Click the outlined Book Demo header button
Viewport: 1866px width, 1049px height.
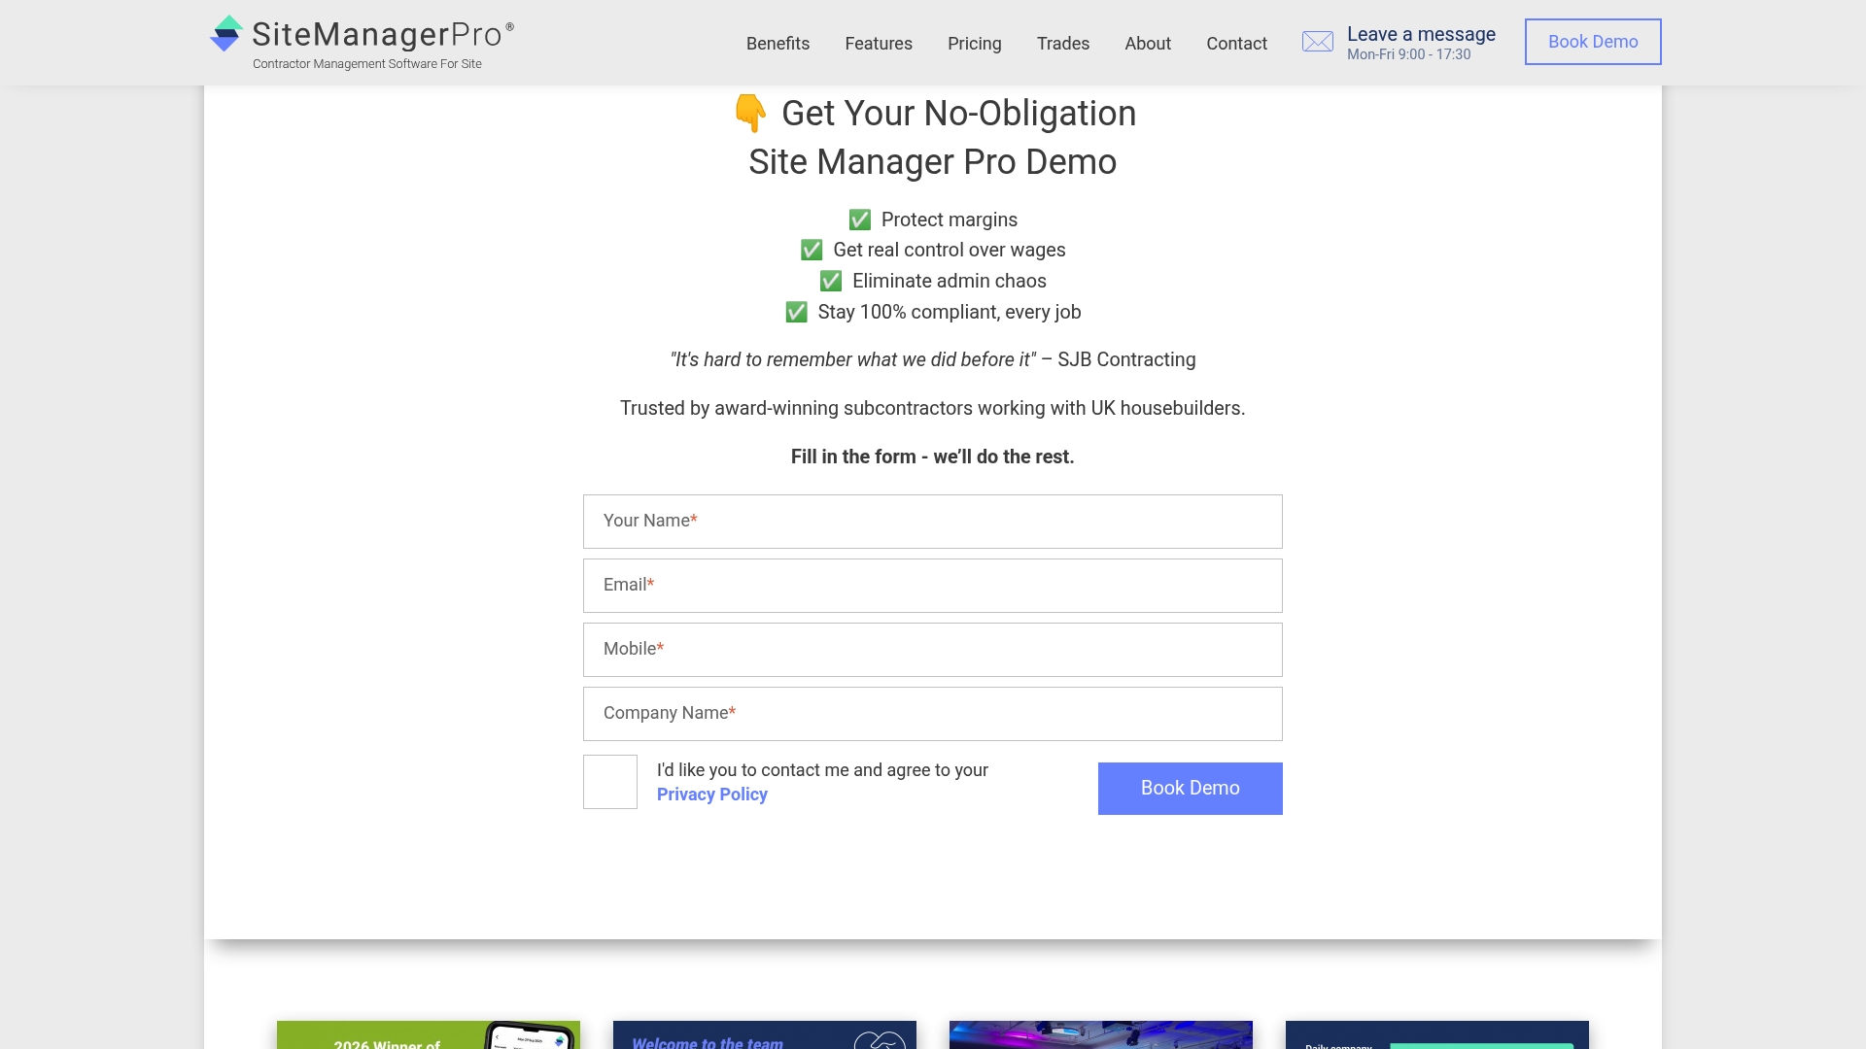click(x=1593, y=42)
